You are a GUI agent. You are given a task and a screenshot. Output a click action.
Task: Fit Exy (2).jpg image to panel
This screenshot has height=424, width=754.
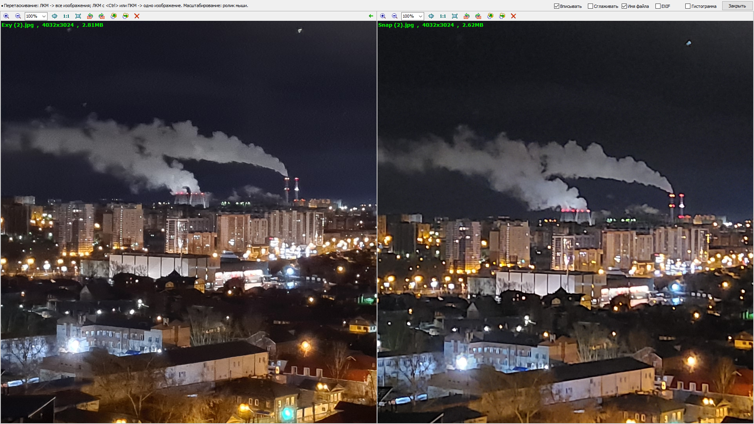(55, 16)
